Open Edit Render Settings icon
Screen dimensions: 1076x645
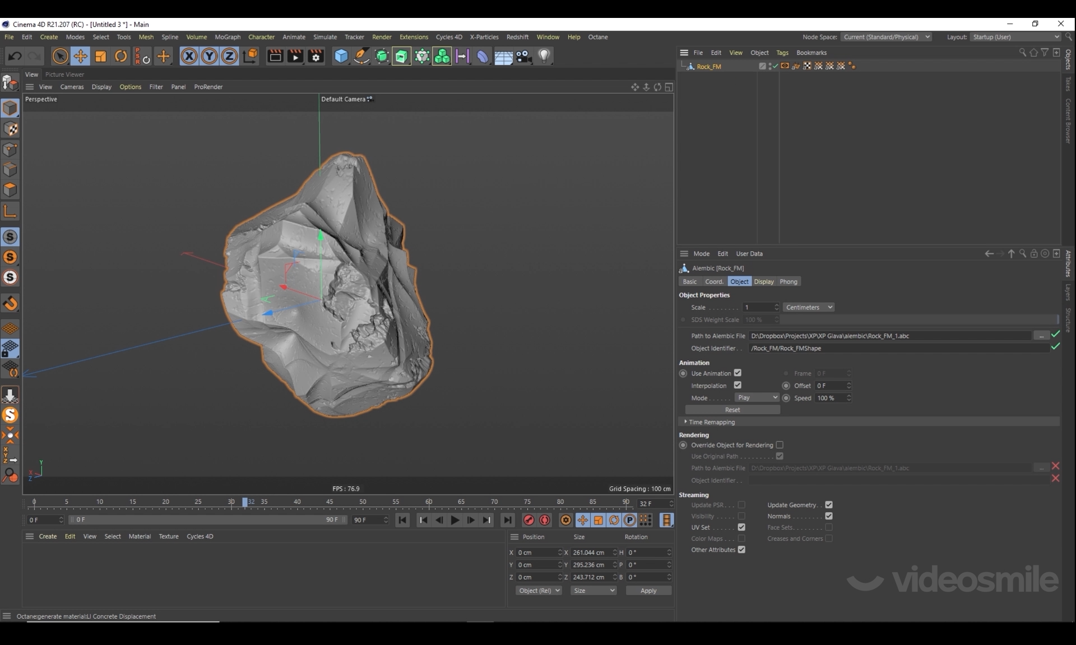(x=316, y=56)
